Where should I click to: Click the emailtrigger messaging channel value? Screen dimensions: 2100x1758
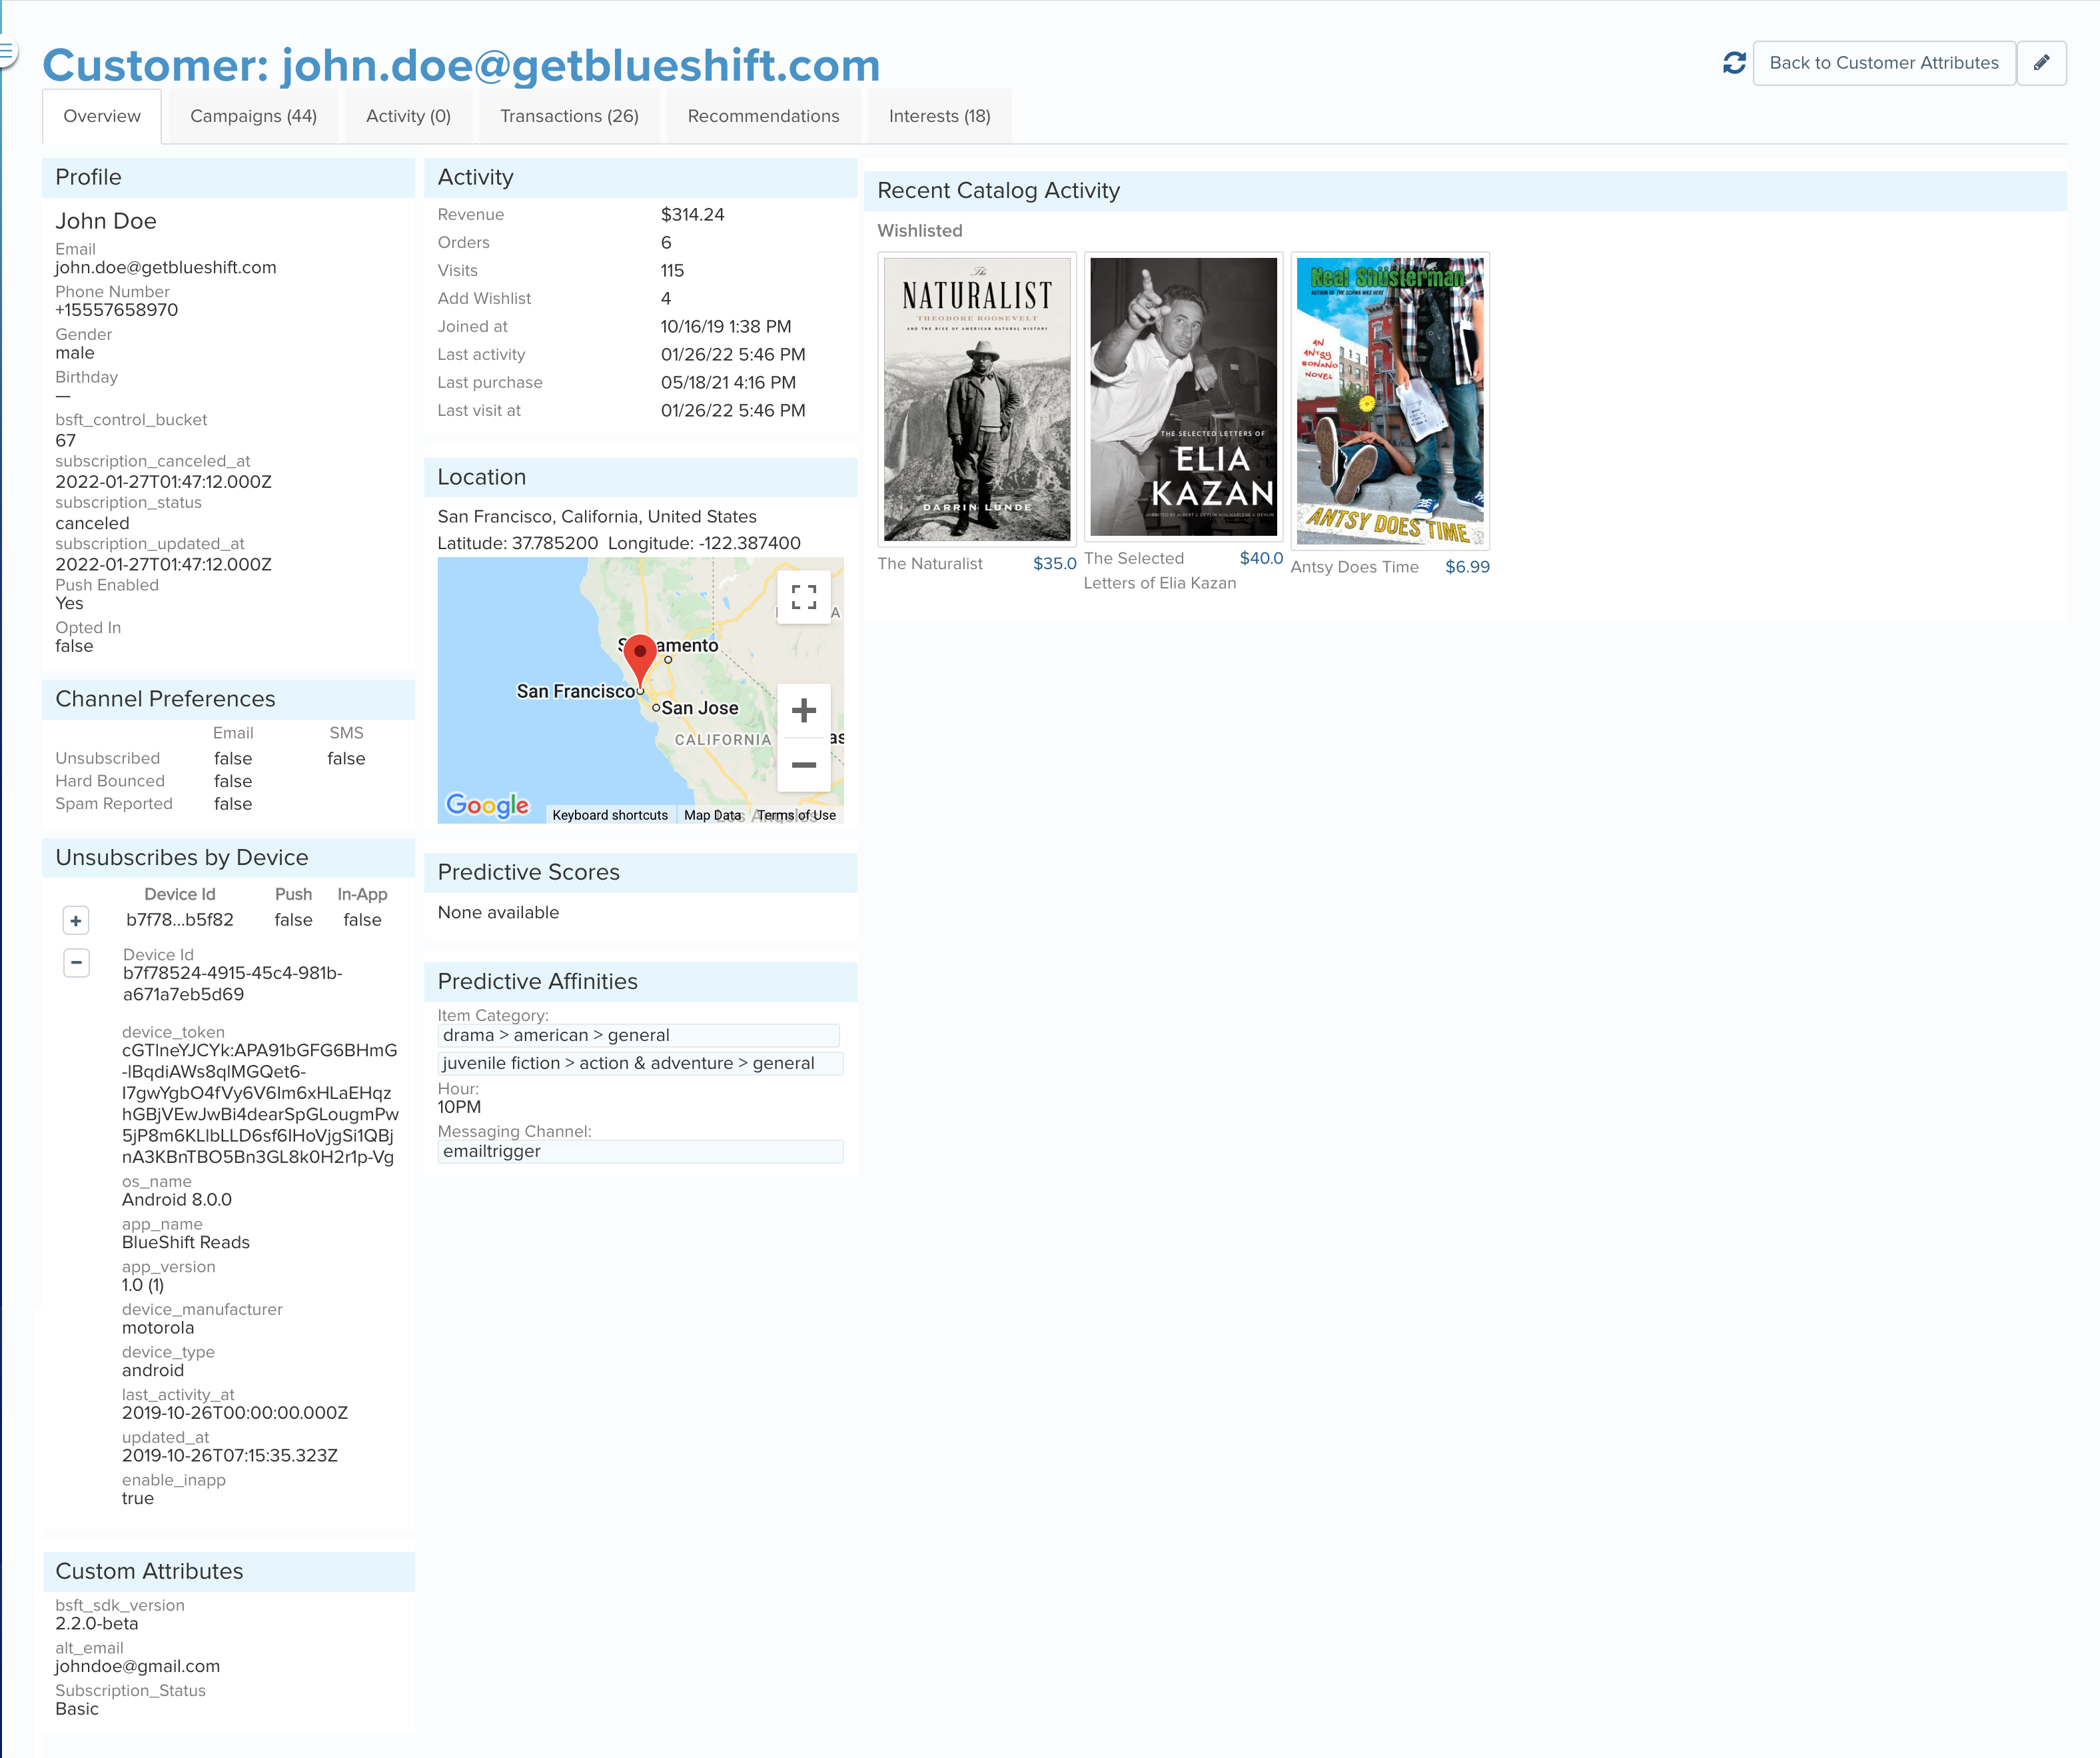pyautogui.click(x=640, y=1151)
